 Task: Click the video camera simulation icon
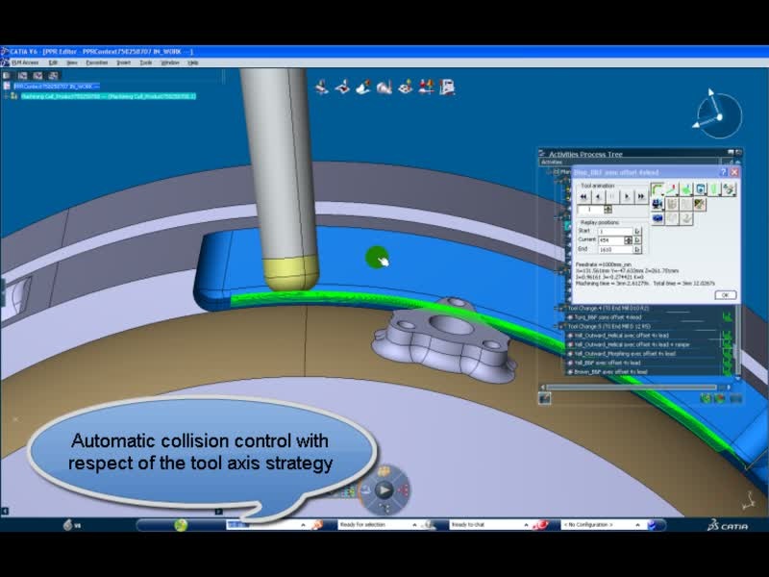click(x=657, y=204)
